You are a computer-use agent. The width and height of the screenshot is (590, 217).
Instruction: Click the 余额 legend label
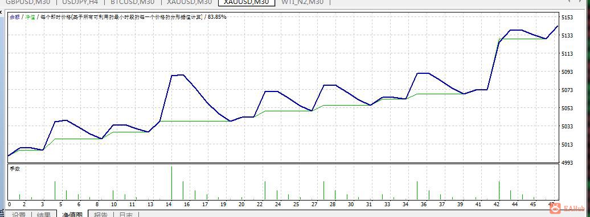click(x=15, y=17)
